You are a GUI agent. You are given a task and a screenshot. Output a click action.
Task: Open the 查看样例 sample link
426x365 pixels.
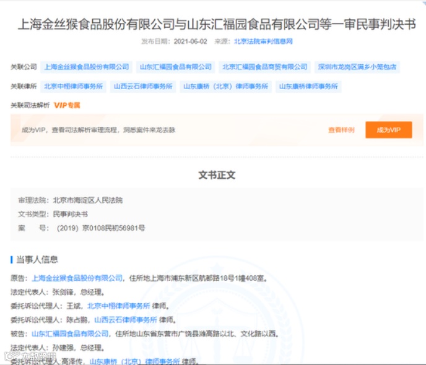tap(341, 130)
